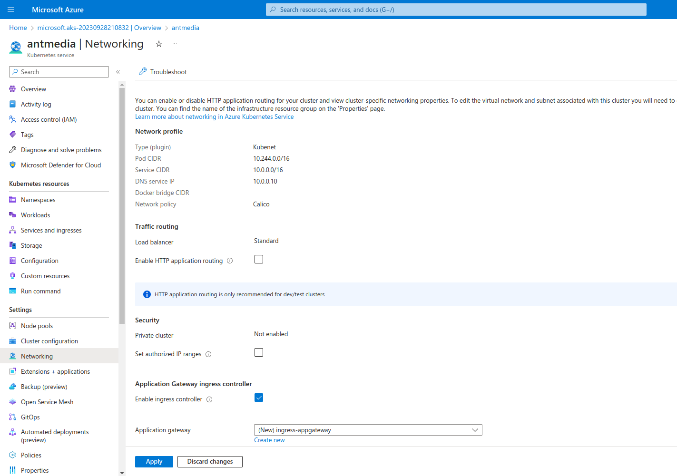
Task: Click the Overview sidebar icon
Action: point(13,89)
